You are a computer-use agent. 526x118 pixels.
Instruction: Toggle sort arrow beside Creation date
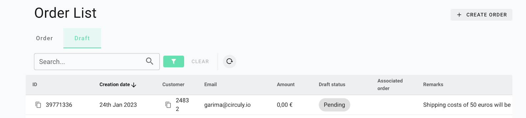pyautogui.click(x=134, y=85)
